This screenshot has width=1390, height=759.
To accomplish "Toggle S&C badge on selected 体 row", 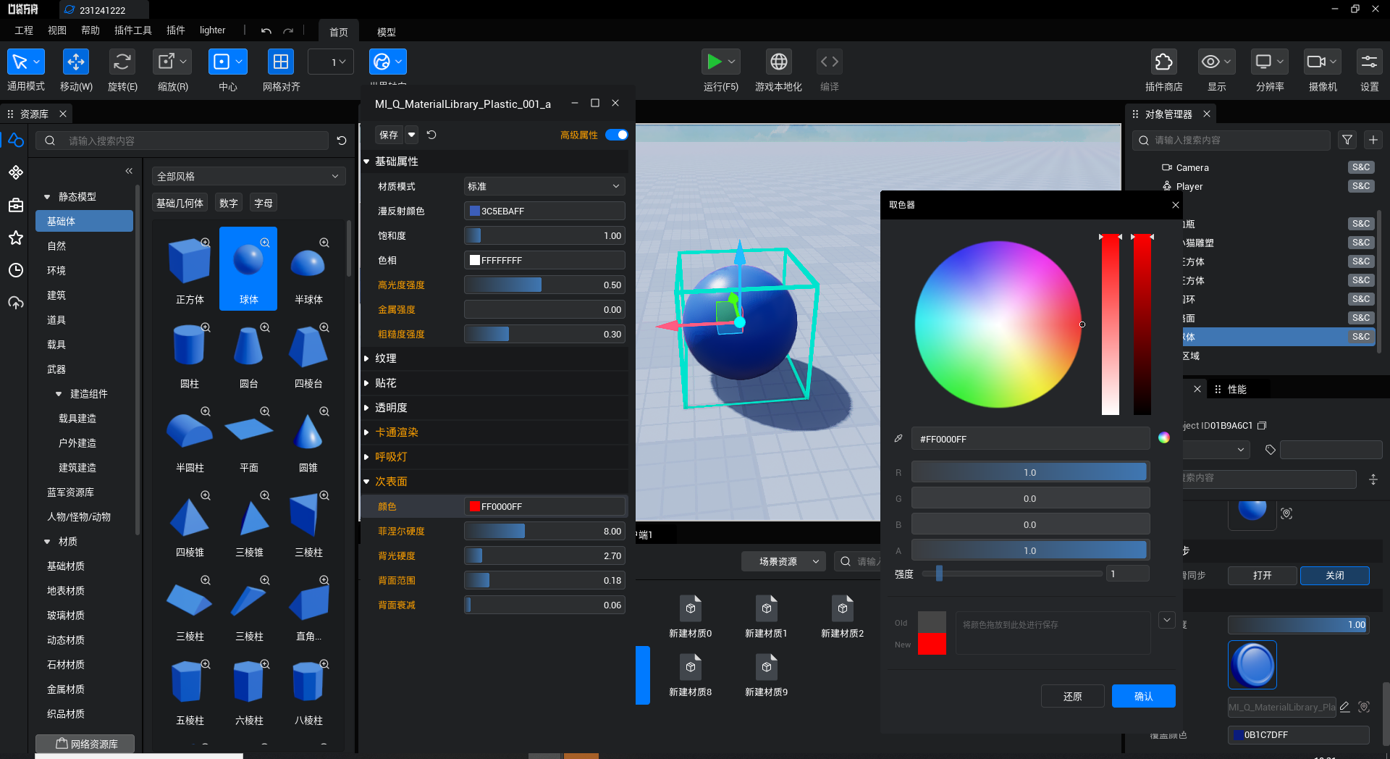I will 1361,337.
